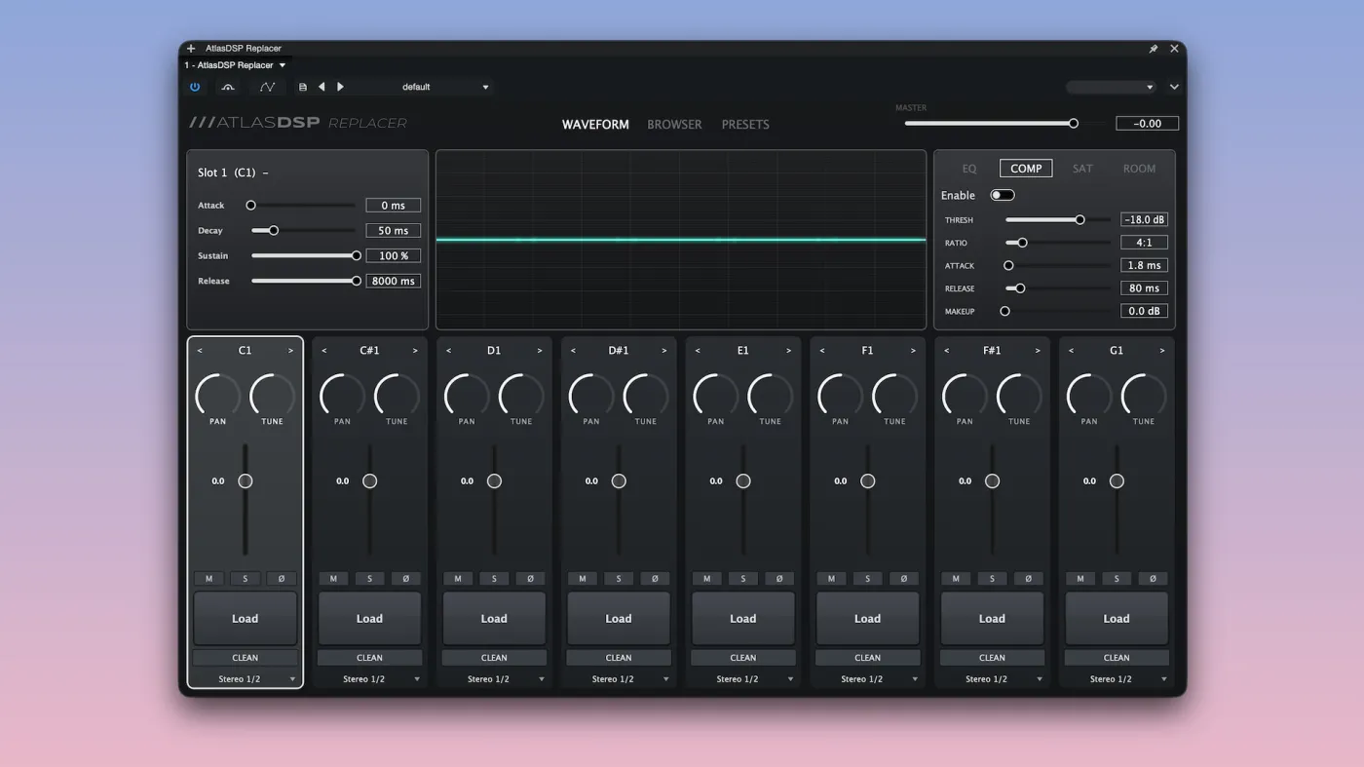Image resolution: width=1364 pixels, height=767 pixels.
Task: Solo the G1 slot with its S button
Action: click(x=1117, y=579)
